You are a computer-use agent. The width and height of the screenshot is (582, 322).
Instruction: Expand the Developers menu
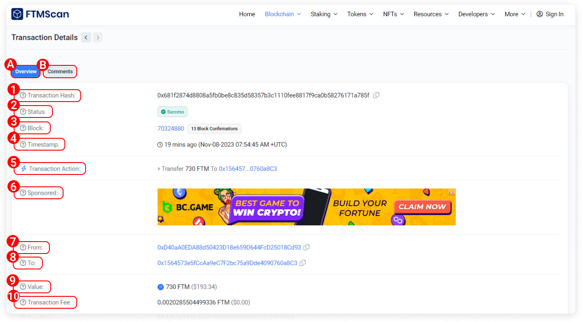click(x=476, y=14)
